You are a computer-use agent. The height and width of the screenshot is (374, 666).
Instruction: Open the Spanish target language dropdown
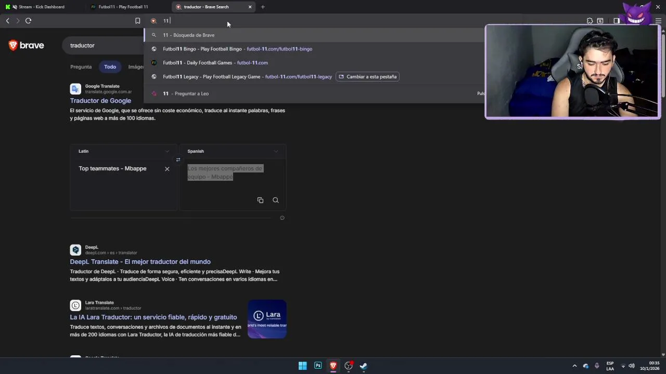coord(233,151)
